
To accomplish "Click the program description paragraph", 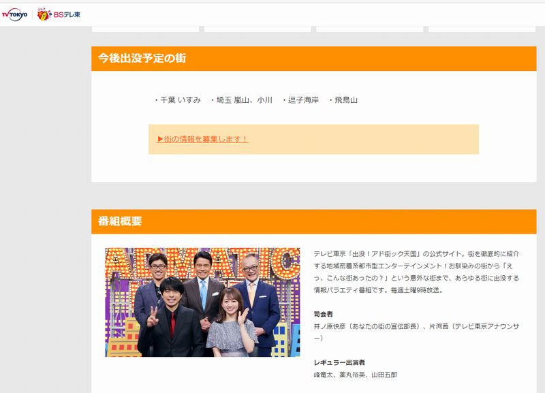I will coord(416,272).
